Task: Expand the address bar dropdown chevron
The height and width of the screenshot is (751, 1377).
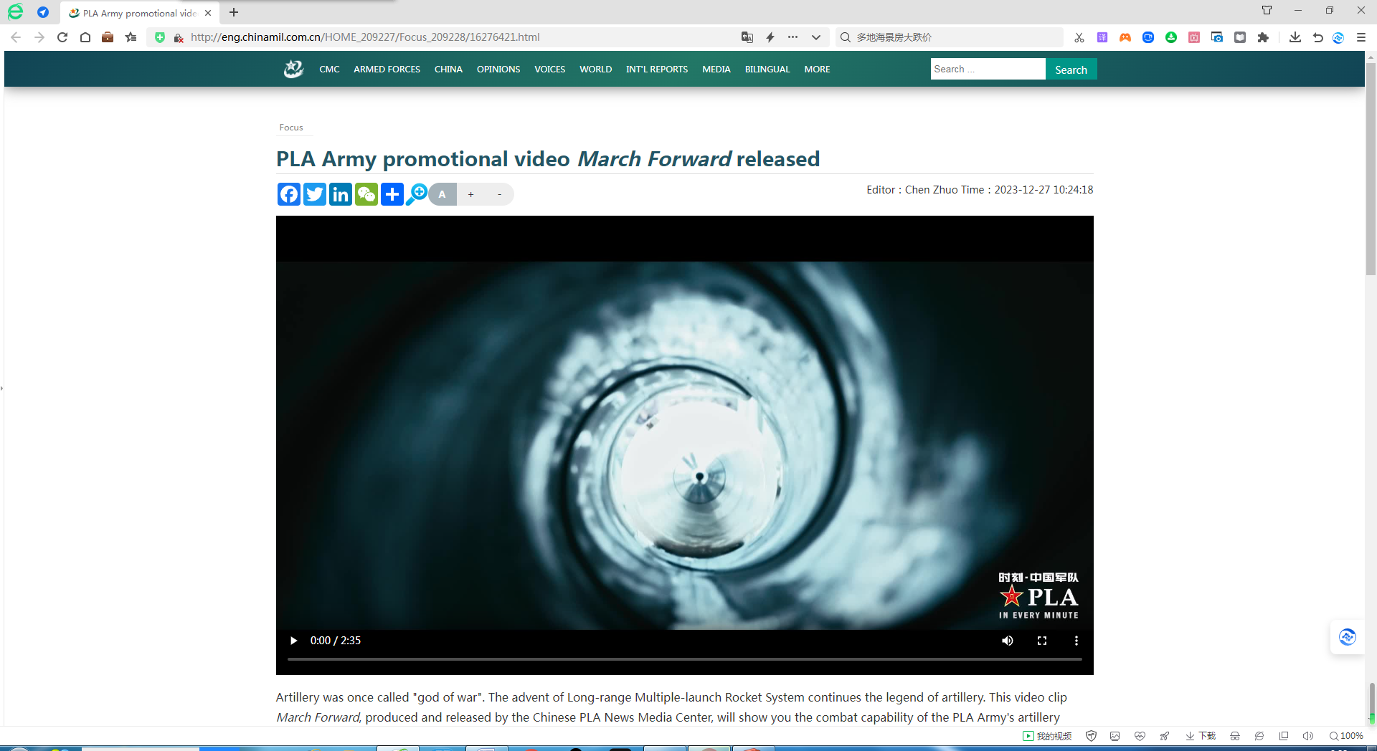Action: click(816, 37)
